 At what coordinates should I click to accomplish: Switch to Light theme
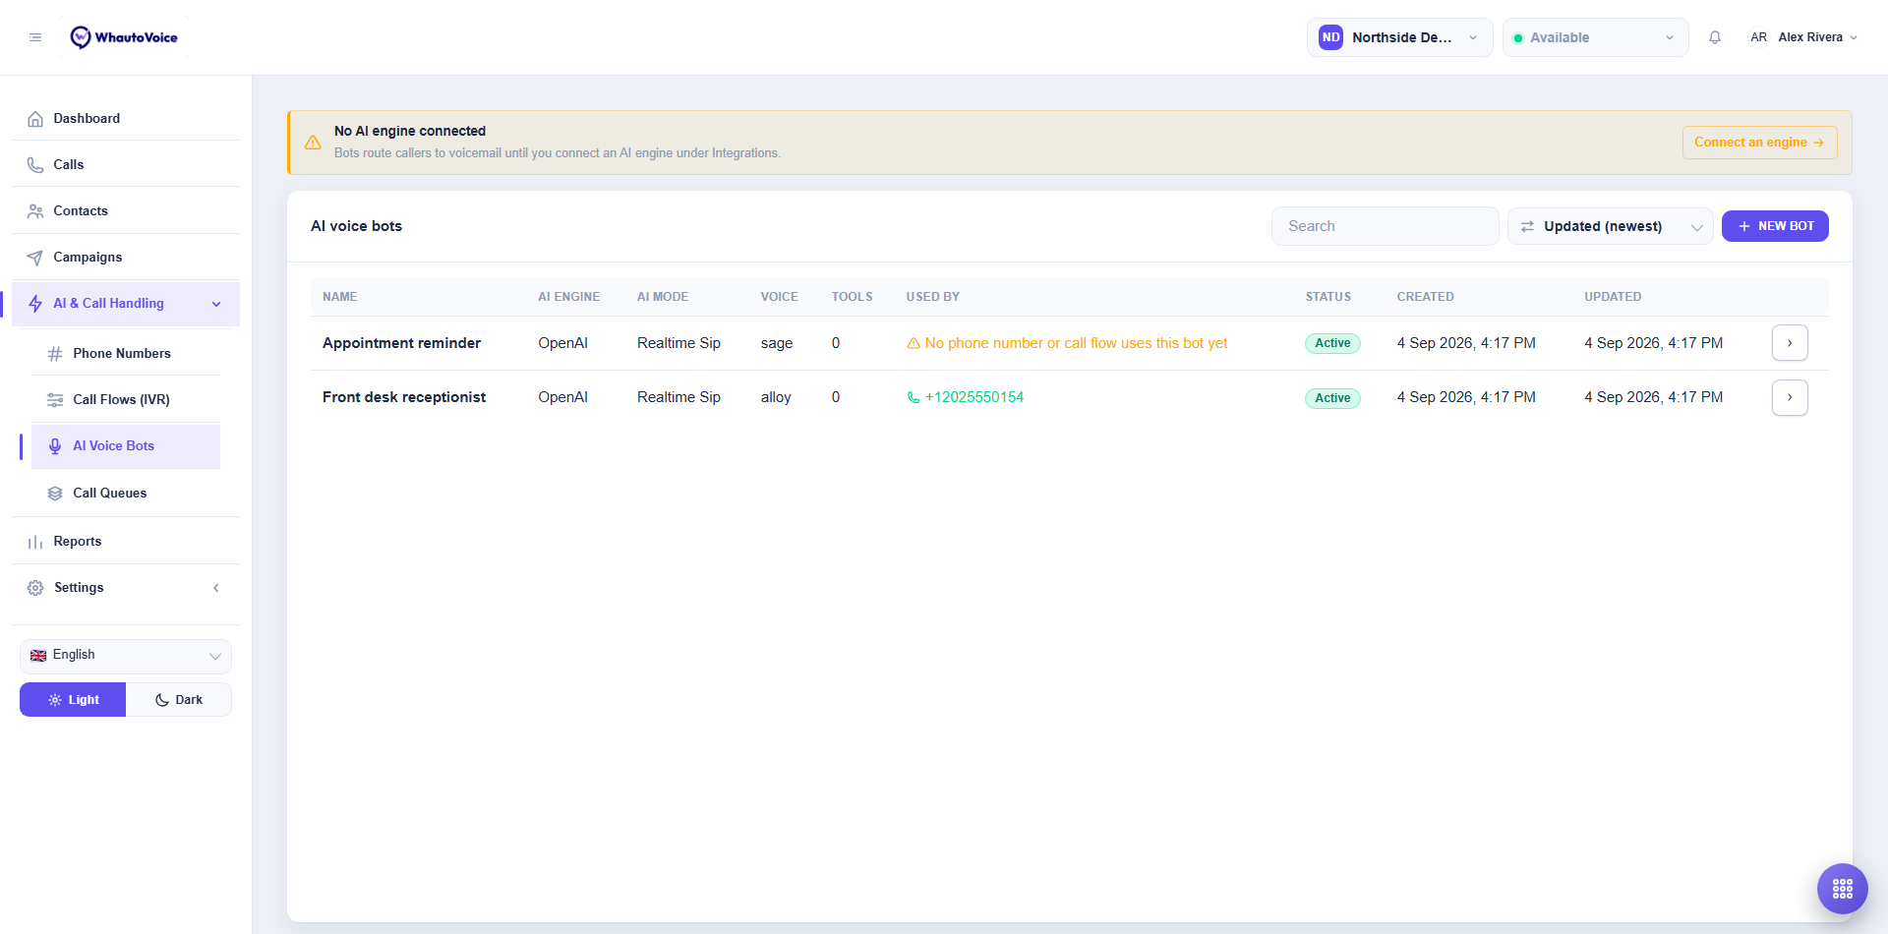pyautogui.click(x=73, y=700)
